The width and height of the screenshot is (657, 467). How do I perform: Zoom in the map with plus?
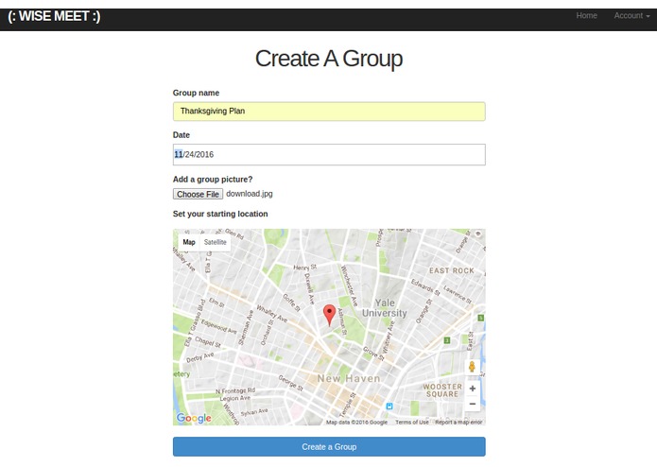473,389
